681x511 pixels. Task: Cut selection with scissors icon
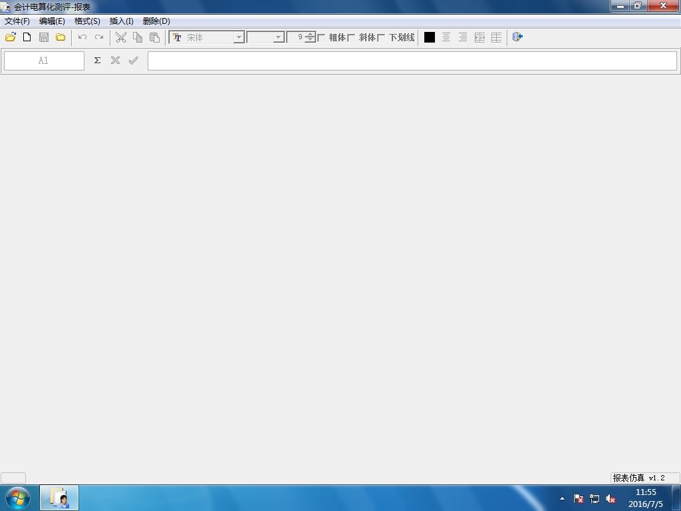pos(121,37)
